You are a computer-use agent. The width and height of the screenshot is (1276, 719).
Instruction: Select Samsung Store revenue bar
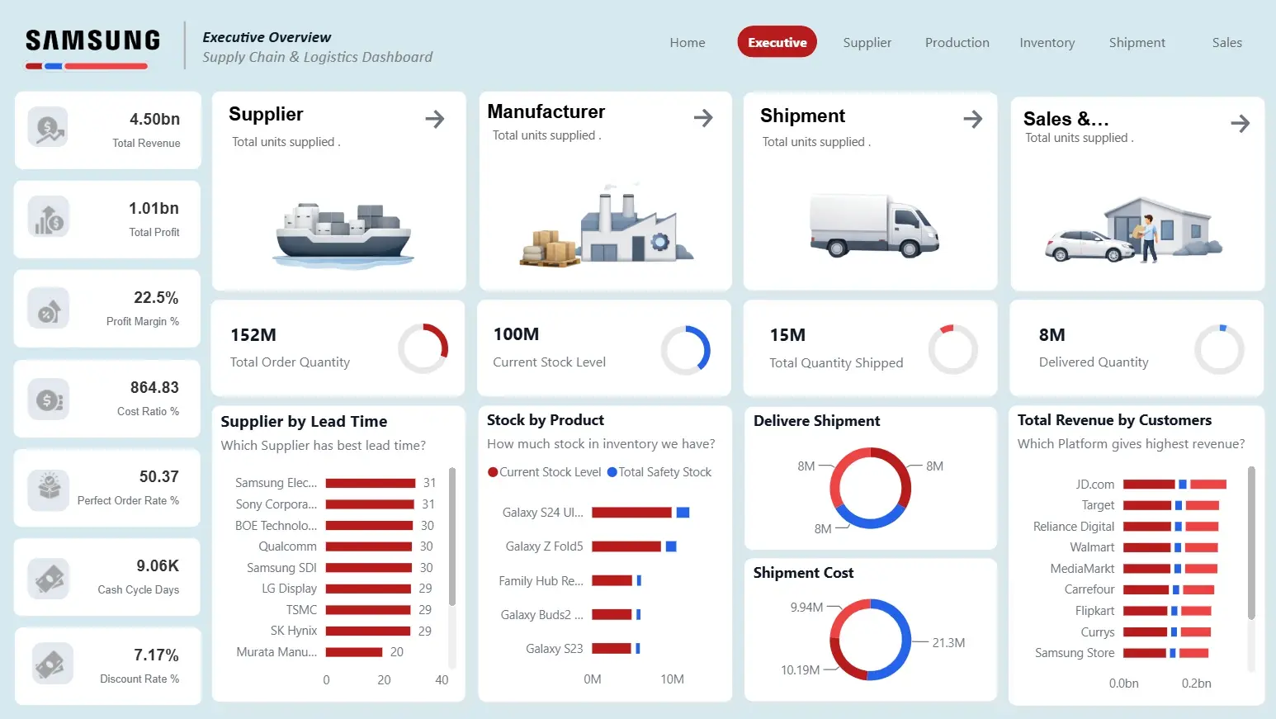(1145, 653)
